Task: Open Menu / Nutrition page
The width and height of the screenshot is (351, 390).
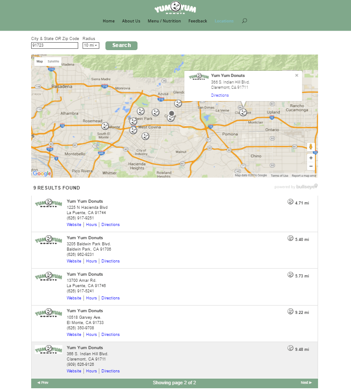Action: (164, 21)
